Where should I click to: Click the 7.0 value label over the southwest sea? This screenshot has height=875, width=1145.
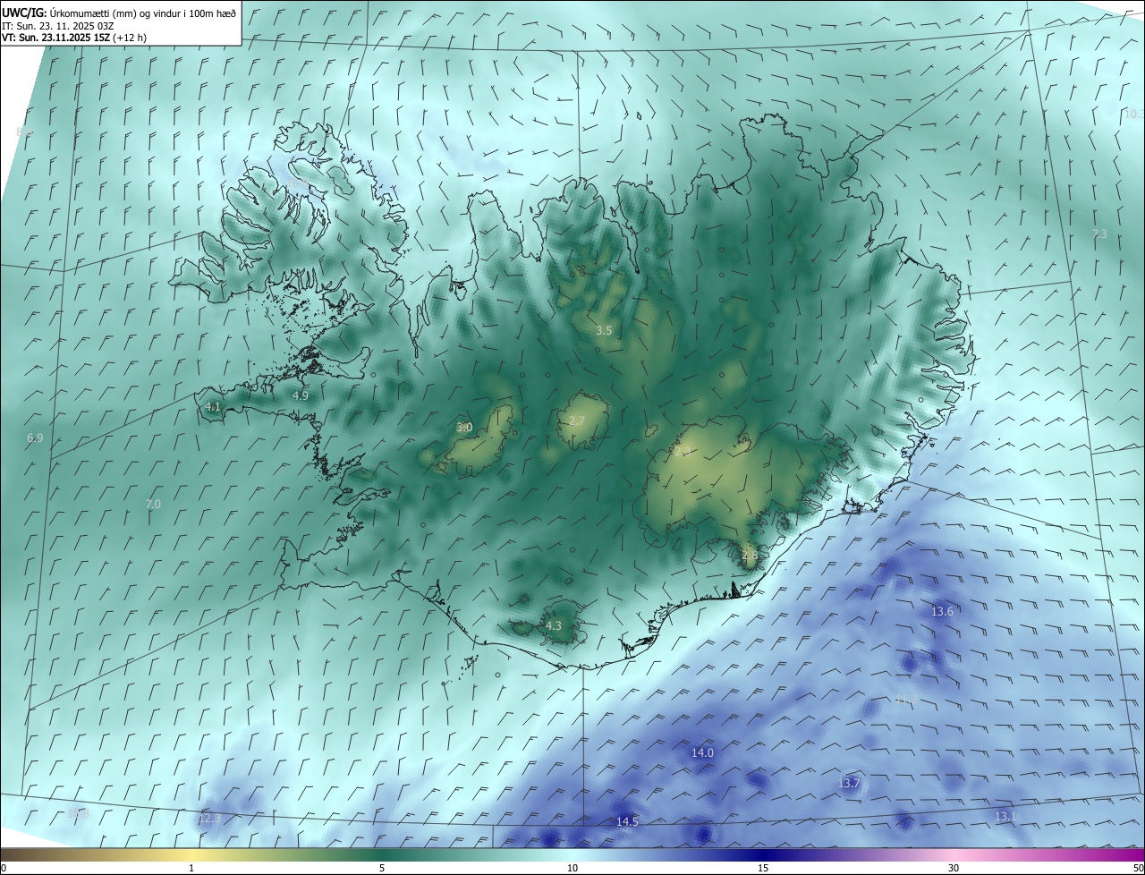153,505
